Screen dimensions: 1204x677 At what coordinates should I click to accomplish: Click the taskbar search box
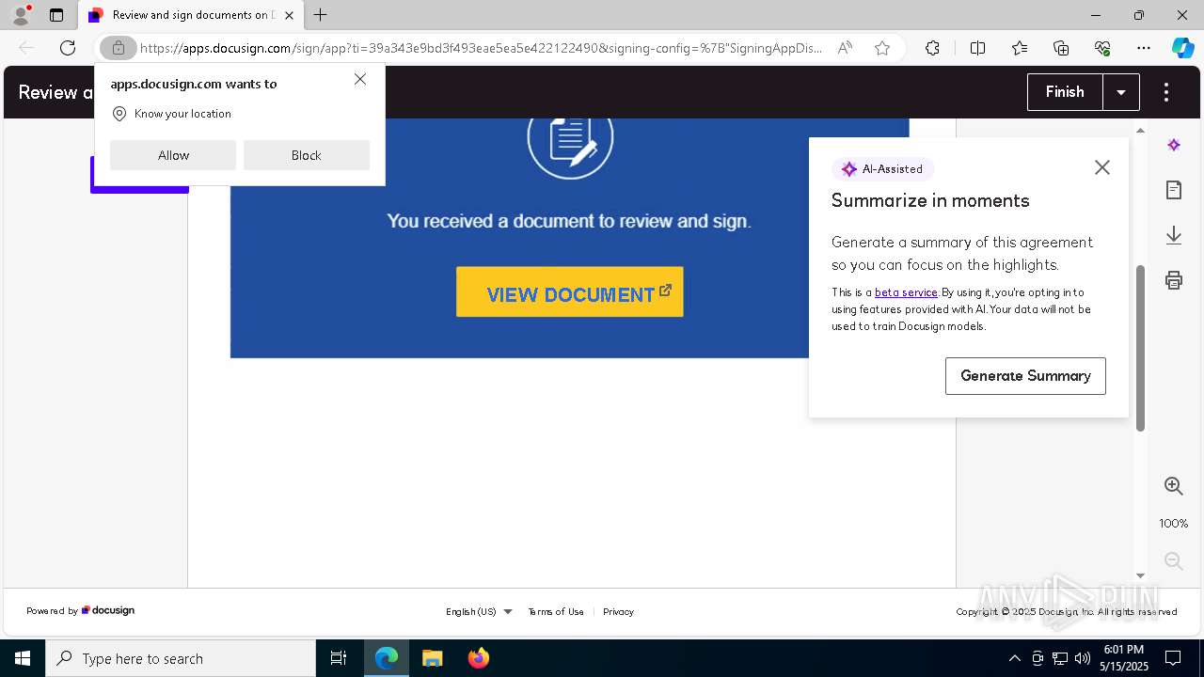181,658
